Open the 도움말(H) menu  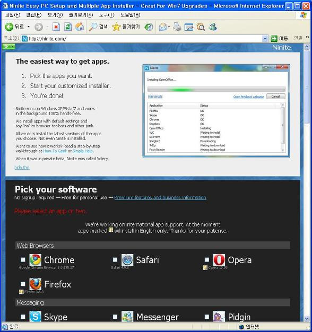(x=130, y=15)
